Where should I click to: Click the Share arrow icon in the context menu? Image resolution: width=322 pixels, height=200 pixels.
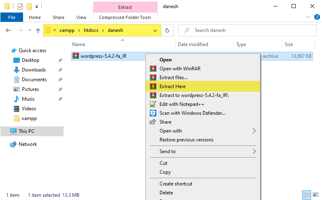[153, 122]
